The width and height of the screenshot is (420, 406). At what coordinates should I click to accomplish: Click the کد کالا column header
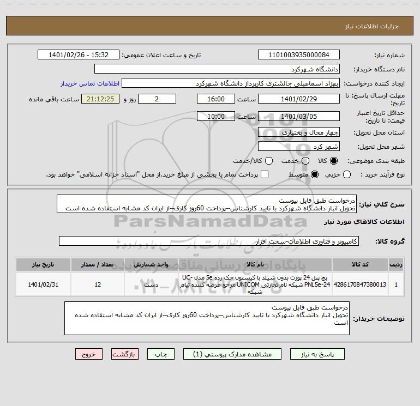click(x=360, y=264)
